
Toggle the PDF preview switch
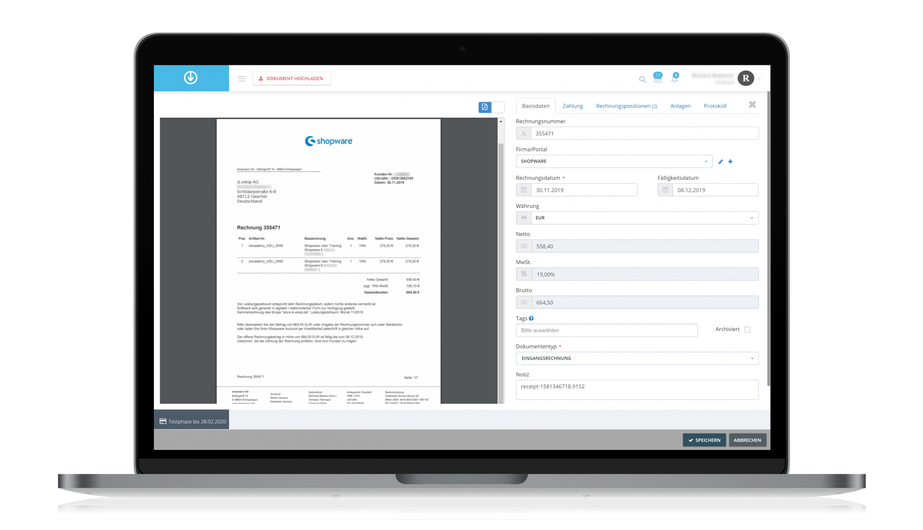click(491, 107)
